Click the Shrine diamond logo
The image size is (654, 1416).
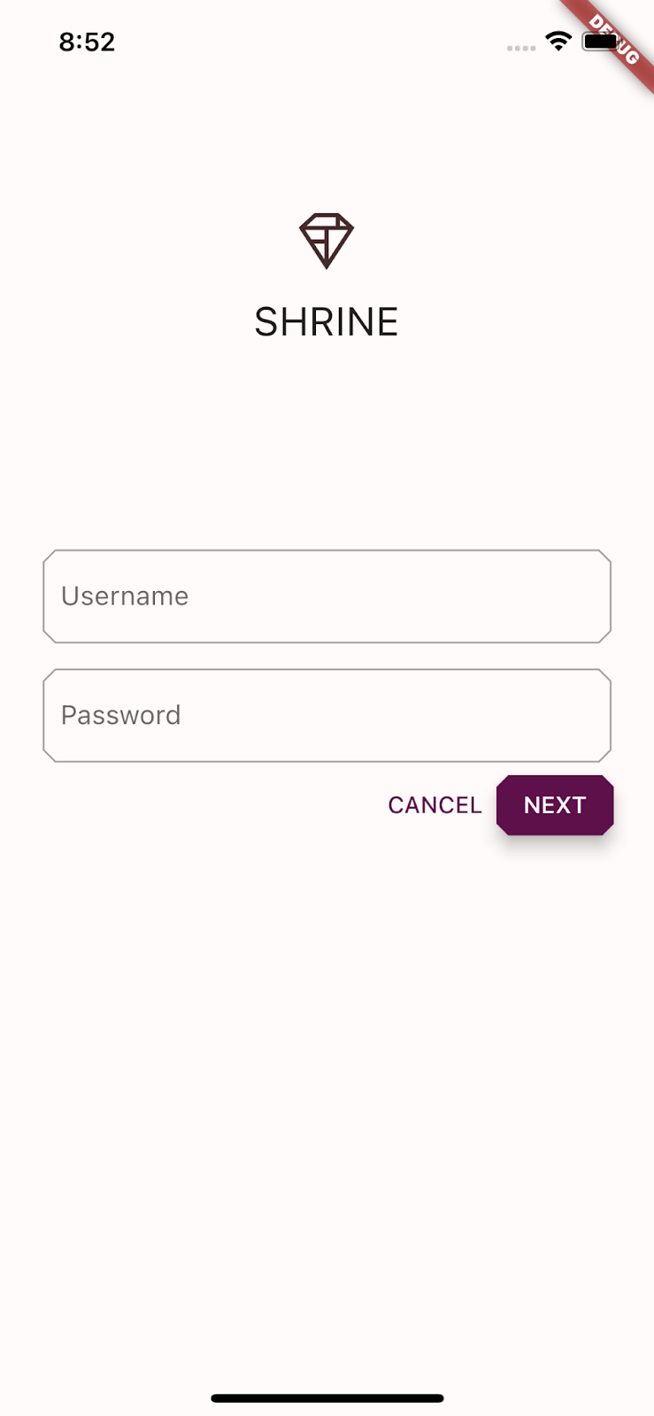327,239
